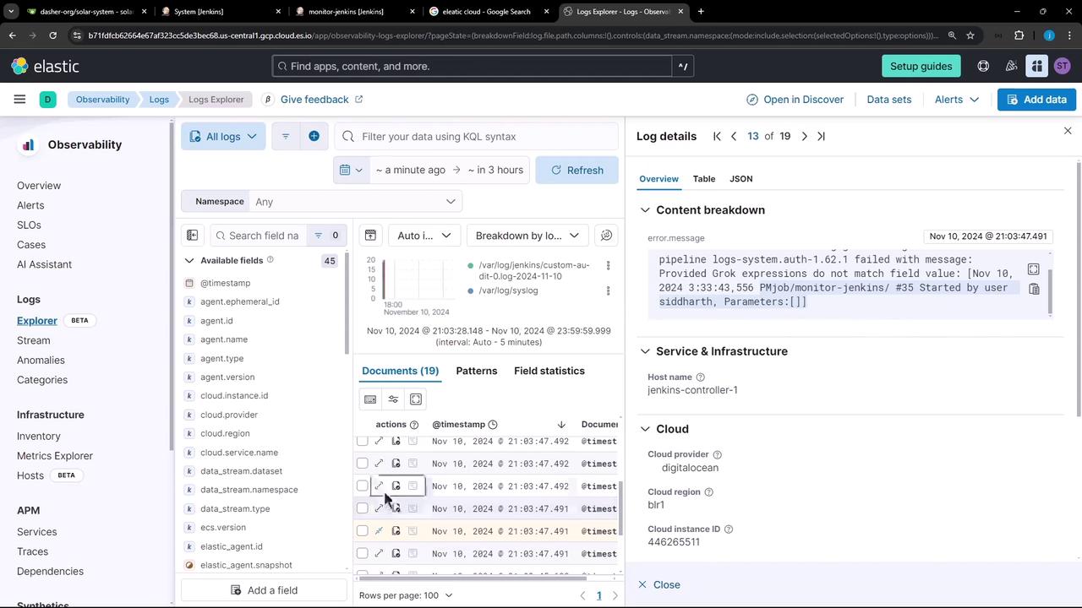Open the help lifebuoy menu
This screenshot has height=608, width=1082.
coord(983,66)
